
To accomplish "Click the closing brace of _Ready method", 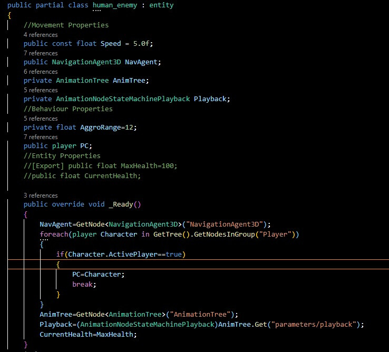I will 25,345.
